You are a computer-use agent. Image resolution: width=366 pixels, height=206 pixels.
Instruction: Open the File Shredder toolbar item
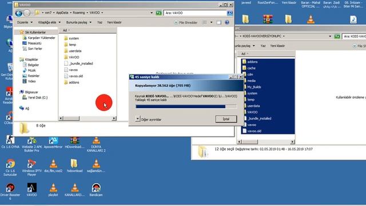(186, 22)
